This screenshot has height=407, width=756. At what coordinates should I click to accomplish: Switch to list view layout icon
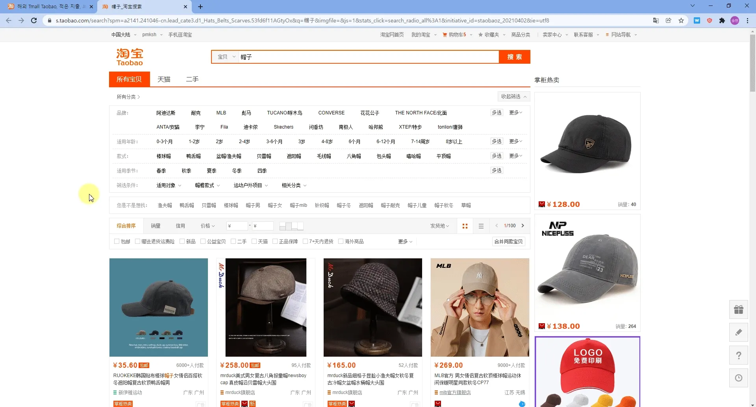click(481, 226)
